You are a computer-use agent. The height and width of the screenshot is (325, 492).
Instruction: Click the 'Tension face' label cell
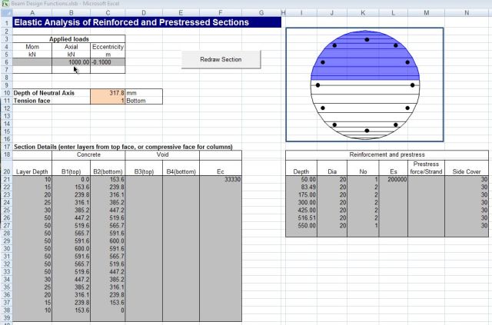32,101
